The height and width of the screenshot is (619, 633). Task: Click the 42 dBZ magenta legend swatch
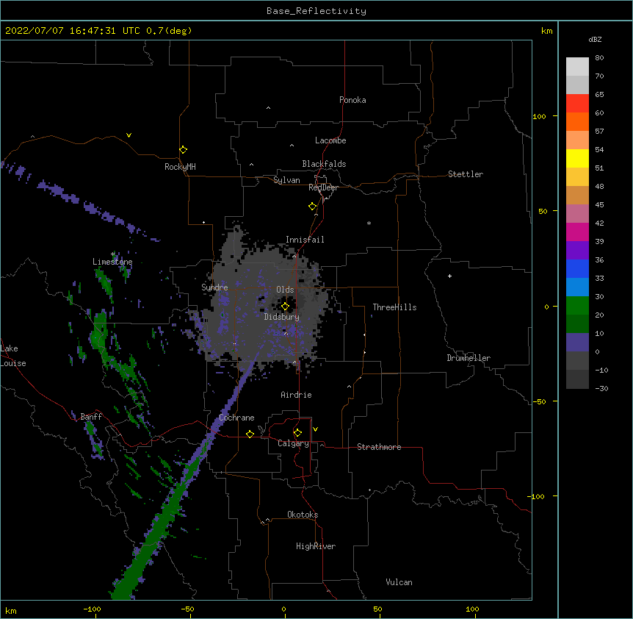tap(577, 232)
